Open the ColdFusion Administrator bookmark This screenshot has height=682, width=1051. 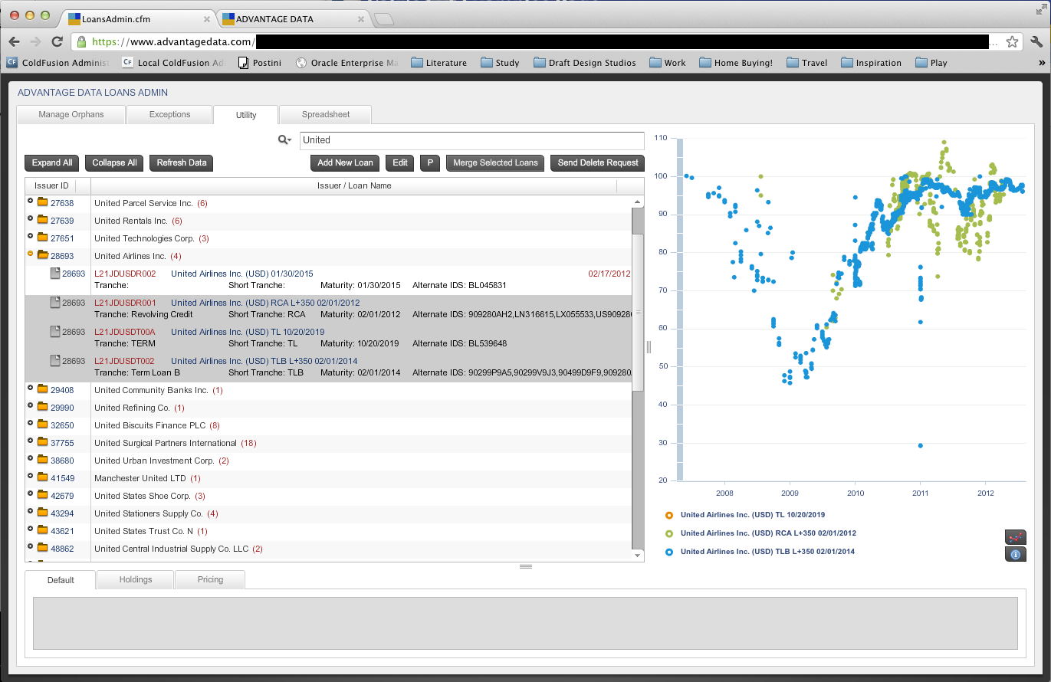58,63
